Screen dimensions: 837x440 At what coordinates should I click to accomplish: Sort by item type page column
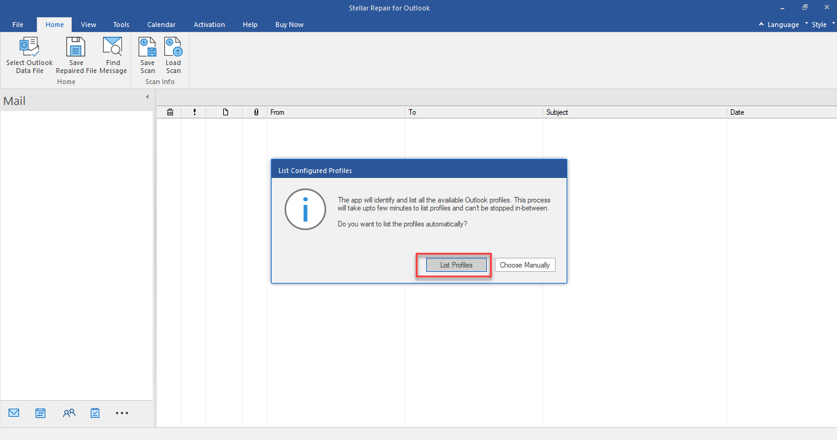[225, 112]
